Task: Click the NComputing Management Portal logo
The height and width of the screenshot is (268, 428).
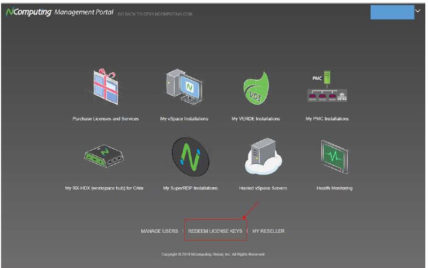Action: coord(59,12)
